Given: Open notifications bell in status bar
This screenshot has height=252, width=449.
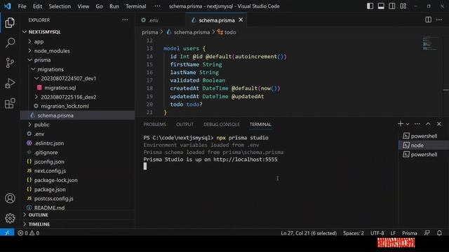Looking at the screenshot, I should pos(439,233).
